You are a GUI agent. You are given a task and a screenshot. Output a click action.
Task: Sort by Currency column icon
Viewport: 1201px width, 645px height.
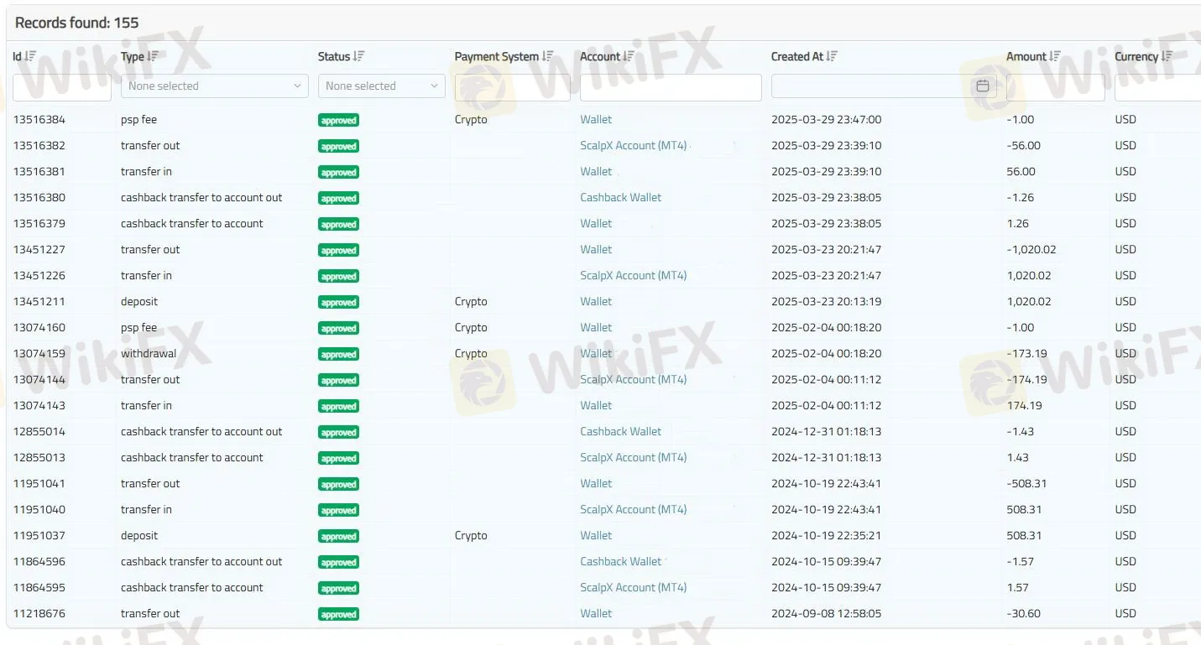pyautogui.click(x=1167, y=56)
